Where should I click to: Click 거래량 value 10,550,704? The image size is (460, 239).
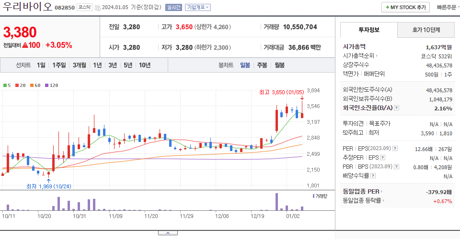click(300, 27)
